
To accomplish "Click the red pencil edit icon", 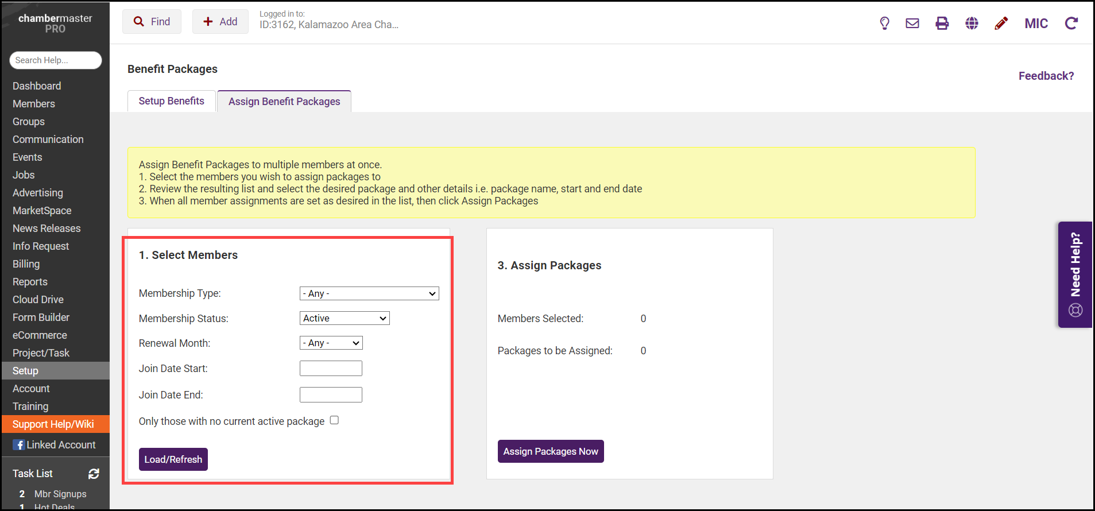I will [x=1001, y=23].
